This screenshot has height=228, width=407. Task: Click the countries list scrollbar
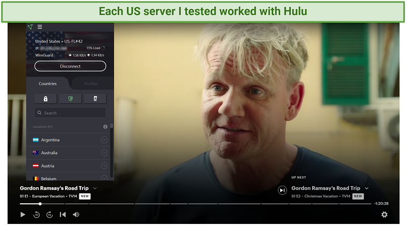112,151
